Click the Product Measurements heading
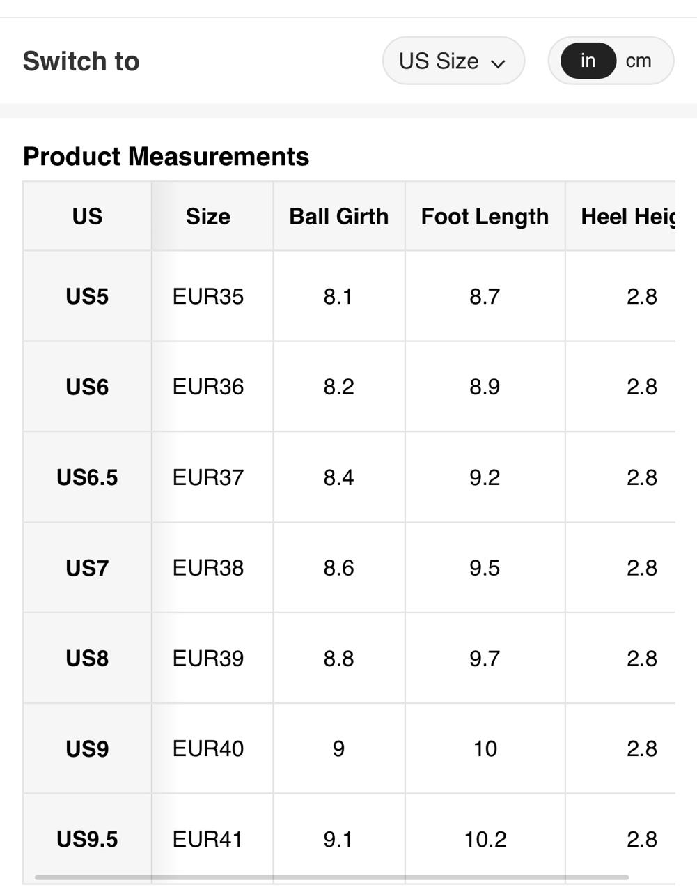This screenshot has width=697, height=892. tap(166, 157)
